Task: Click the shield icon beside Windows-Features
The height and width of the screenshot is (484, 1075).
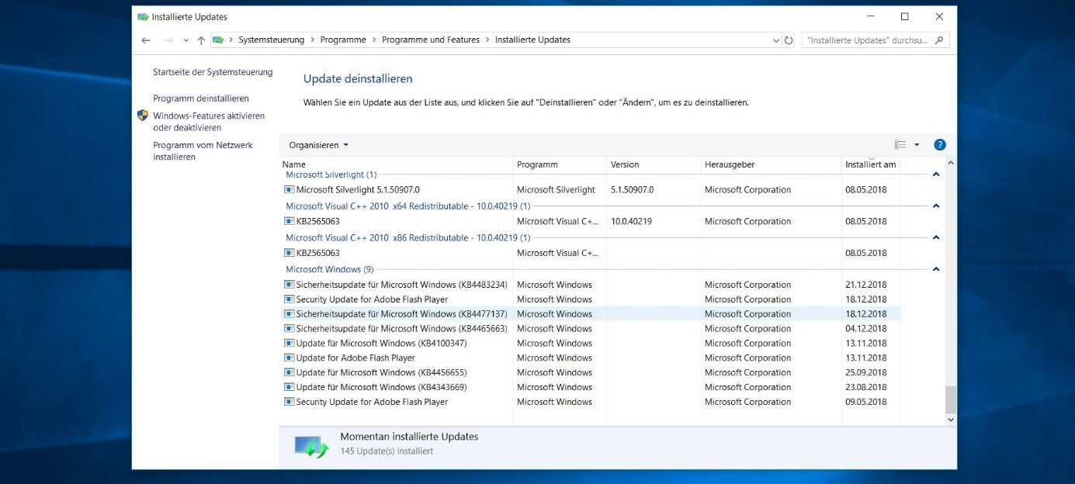Action: (x=143, y=116)
